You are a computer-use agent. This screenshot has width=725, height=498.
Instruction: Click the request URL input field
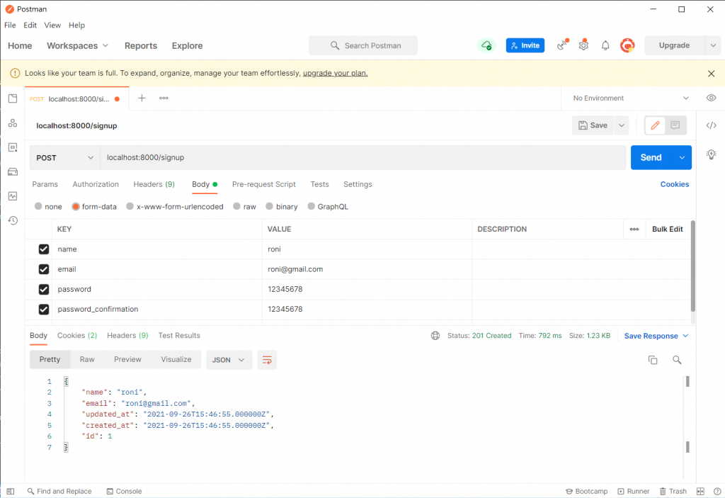tap(363, 158)
